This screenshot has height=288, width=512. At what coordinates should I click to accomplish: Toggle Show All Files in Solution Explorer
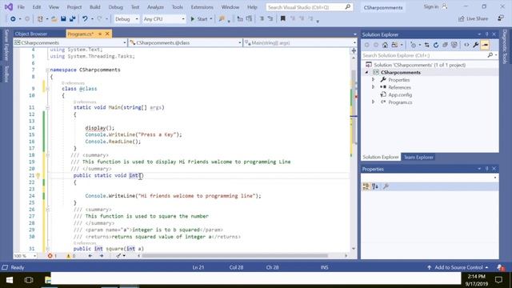pos(454,45)
